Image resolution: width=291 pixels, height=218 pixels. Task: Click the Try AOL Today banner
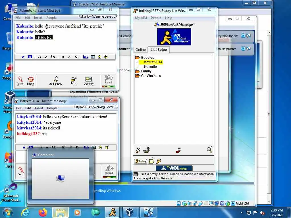point(174,168)
